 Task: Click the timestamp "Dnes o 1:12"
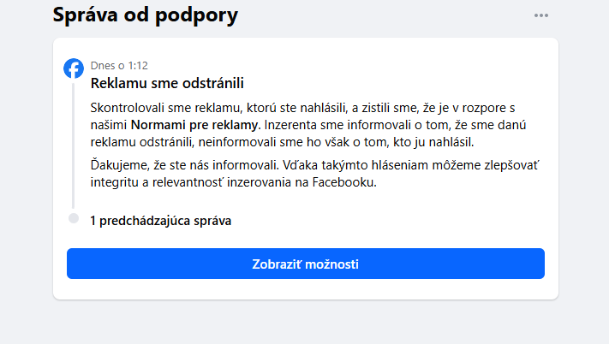click(119, 65)
